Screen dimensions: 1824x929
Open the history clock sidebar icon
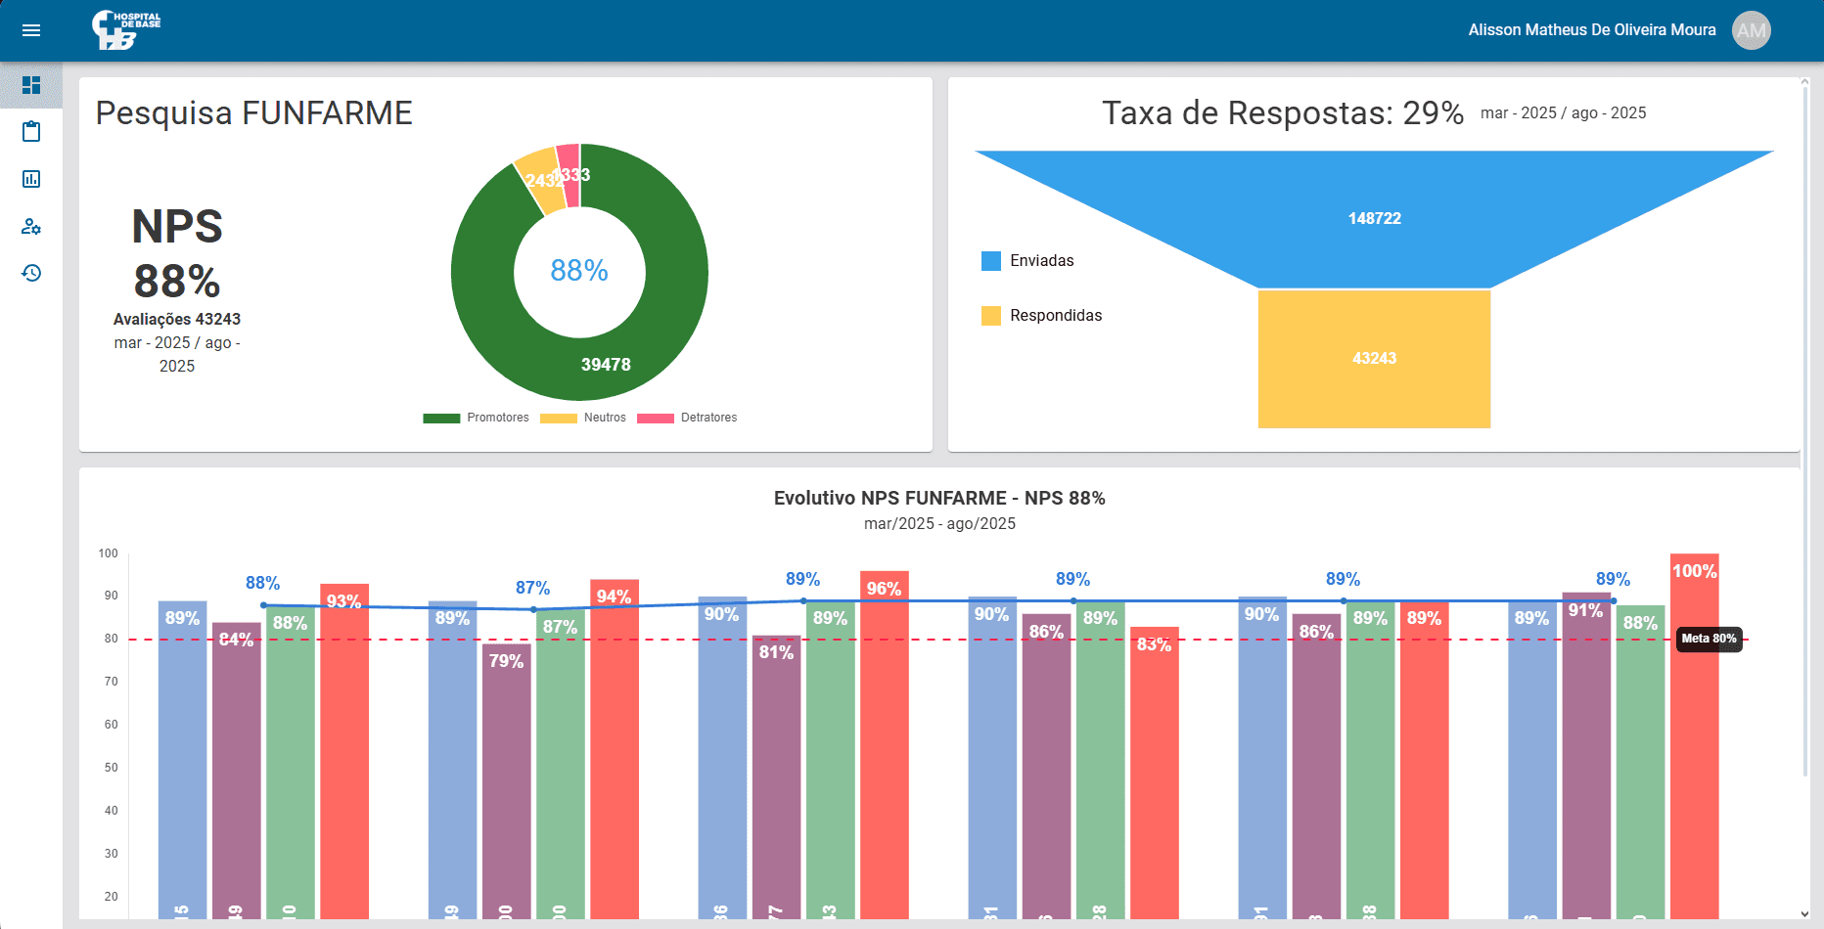coord(31,273)
